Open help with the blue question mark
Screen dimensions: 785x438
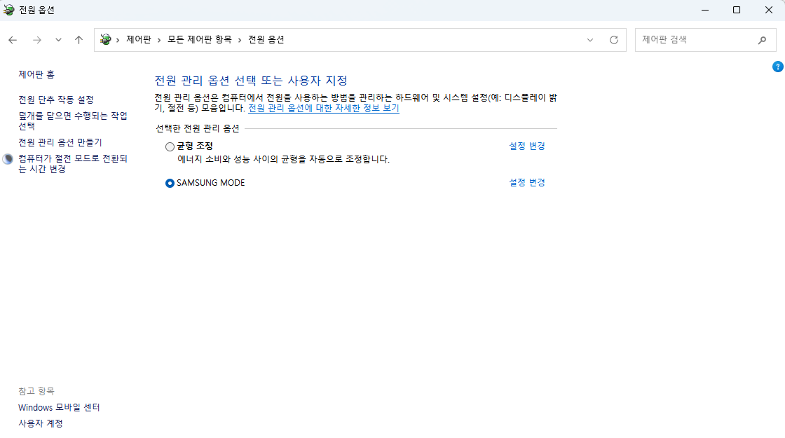pyautogui.click(x=777, y=67)
